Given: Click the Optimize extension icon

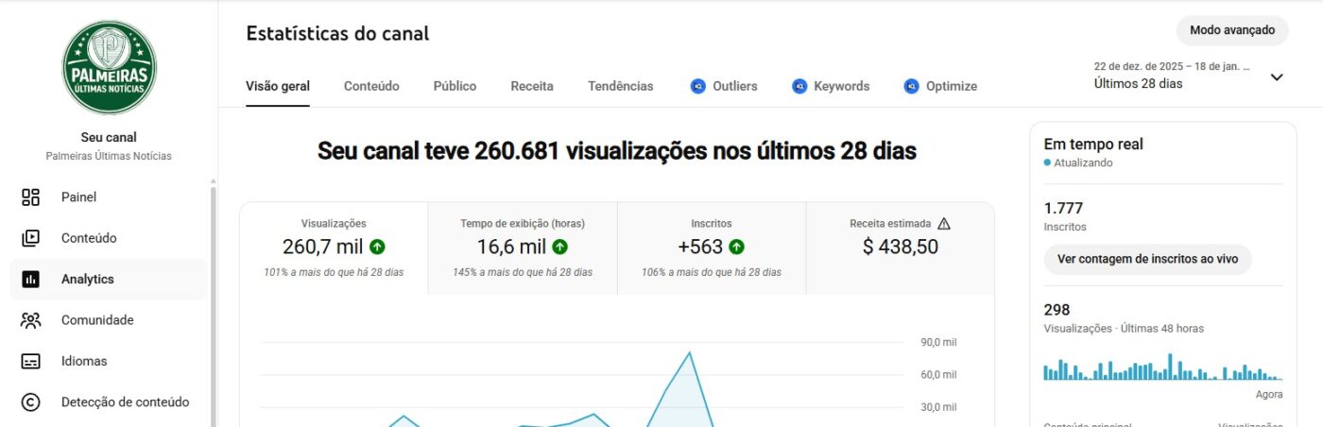Looking at the screenshot, I should [912, 86].
